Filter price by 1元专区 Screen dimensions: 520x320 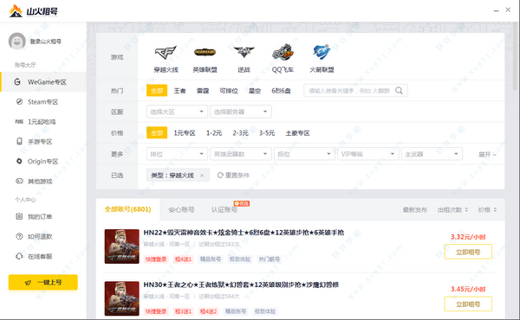click(x=185, y=133)
